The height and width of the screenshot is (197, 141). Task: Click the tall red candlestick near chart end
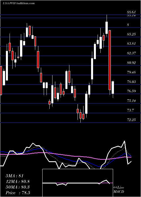pos(110,60)
